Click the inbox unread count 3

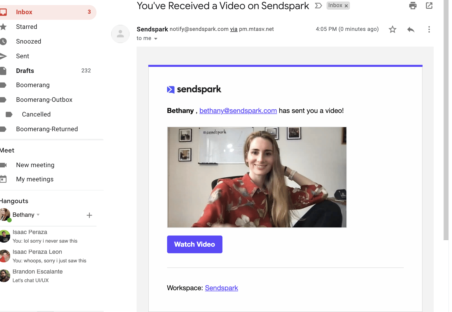[x=89, y=12]
